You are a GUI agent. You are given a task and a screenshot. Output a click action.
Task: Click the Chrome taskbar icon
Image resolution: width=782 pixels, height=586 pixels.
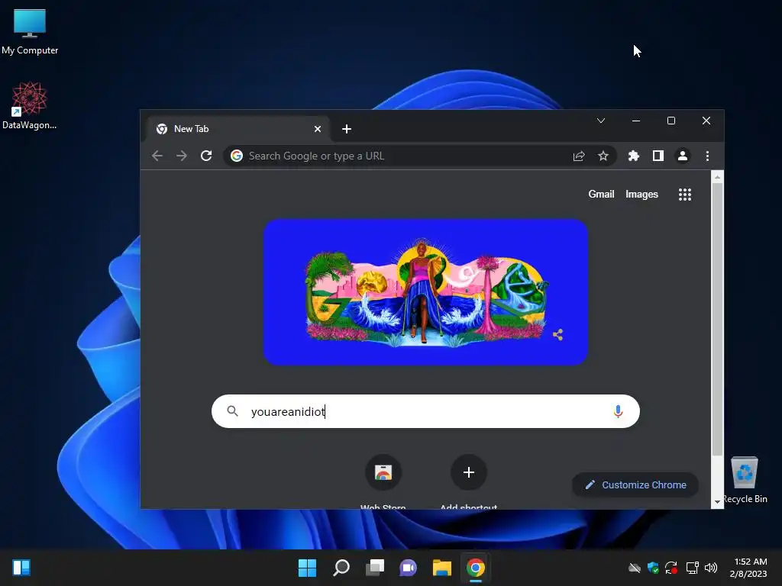pyautogui.click(x=475, y=568)
